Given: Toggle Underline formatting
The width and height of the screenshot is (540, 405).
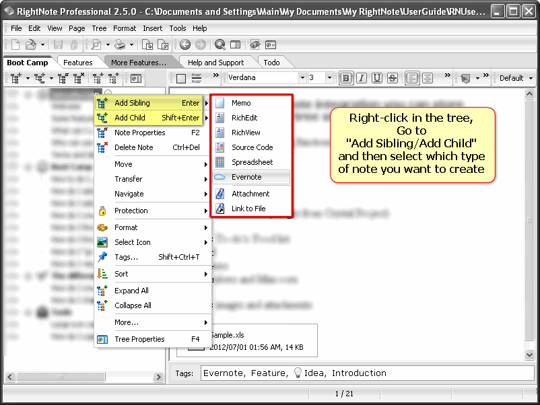Looking at the screenshot, I should click(377, 78).
